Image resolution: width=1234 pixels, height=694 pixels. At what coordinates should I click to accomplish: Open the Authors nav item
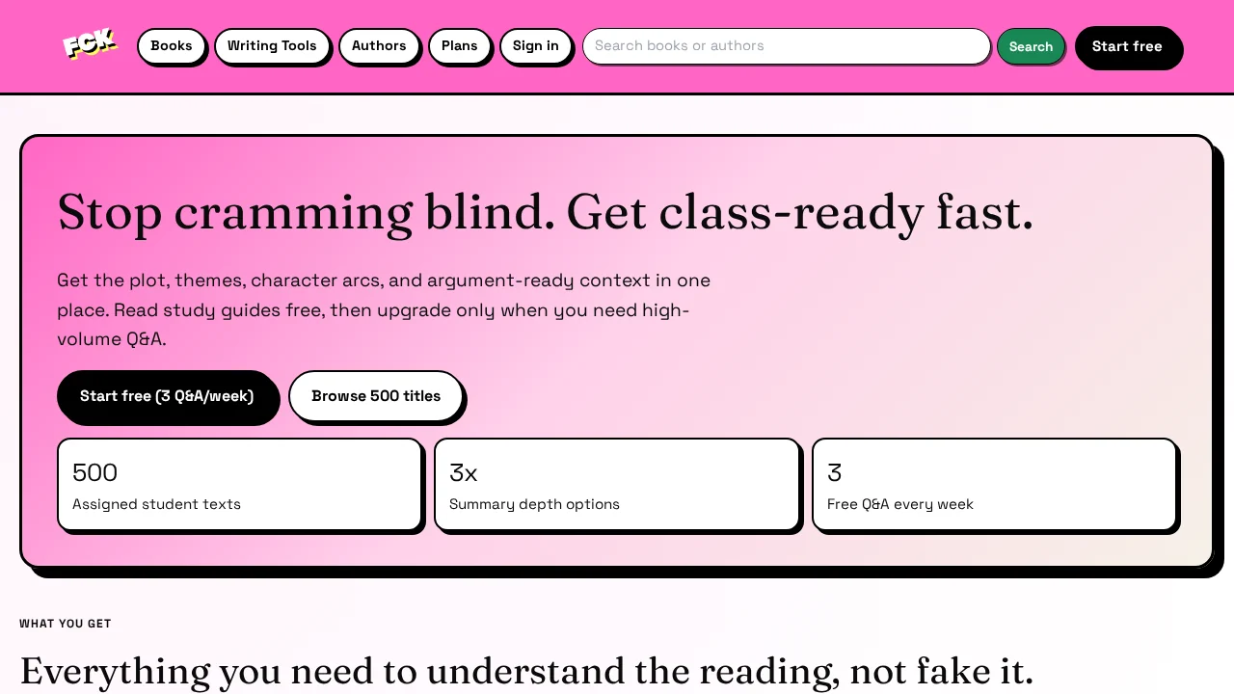pos(379,45)
